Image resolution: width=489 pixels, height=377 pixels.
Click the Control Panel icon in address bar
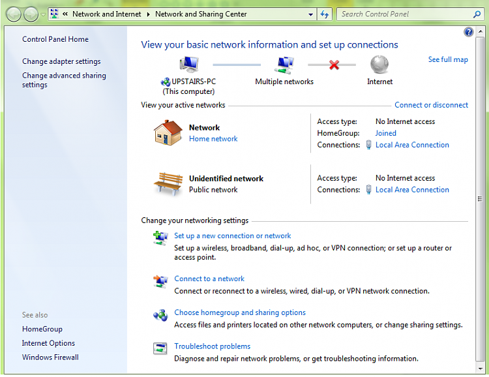(x=55, y=14)
